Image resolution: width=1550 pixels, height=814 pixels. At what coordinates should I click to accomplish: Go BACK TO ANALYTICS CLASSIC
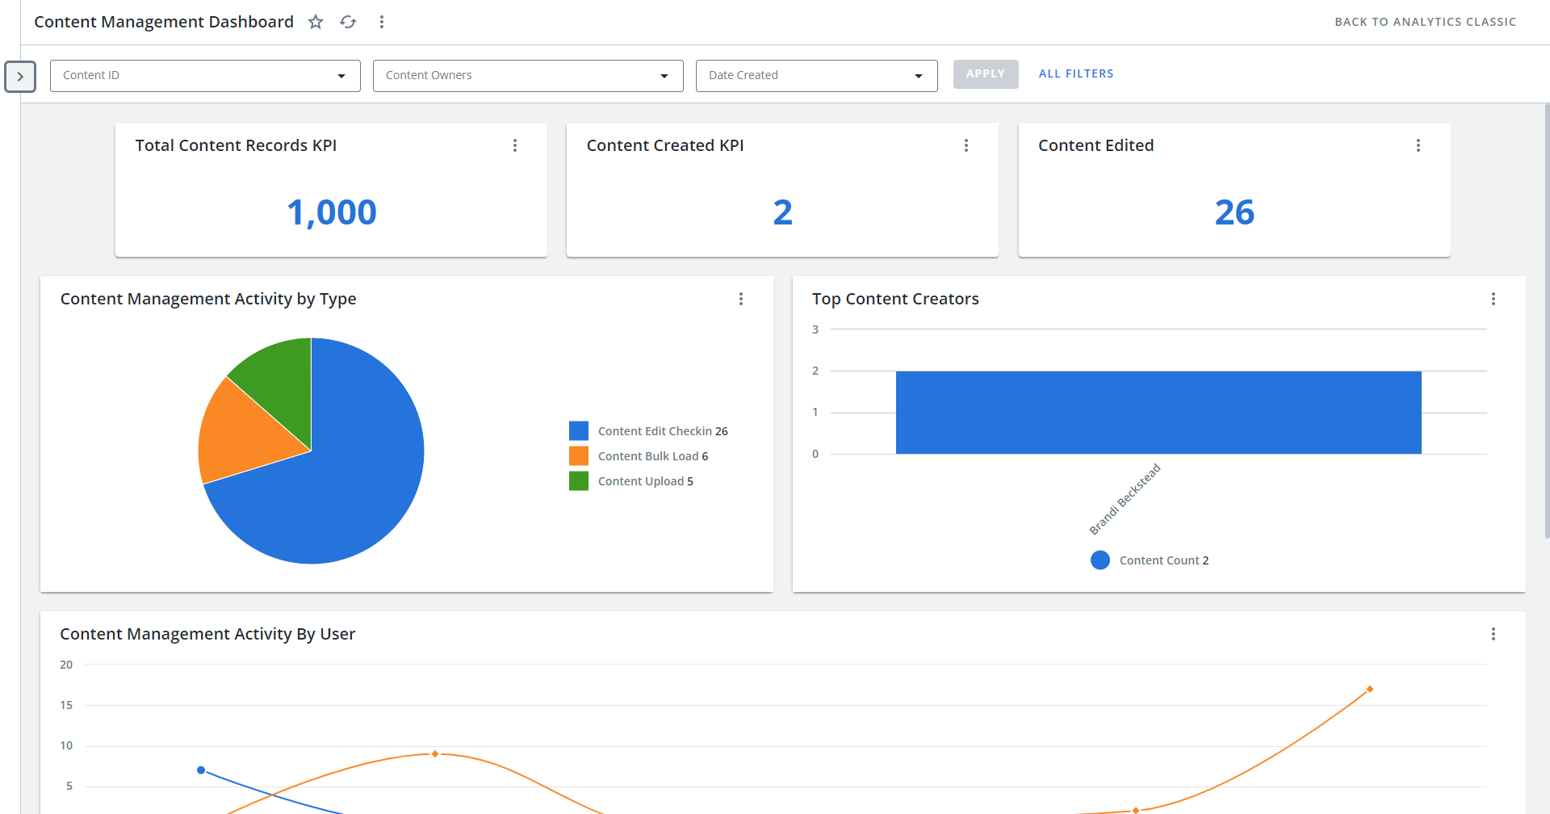pyautogui.click(x=1426, y=22)
